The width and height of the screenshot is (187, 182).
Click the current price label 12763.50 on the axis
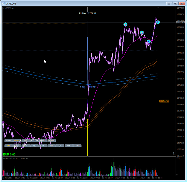[180, 22]
